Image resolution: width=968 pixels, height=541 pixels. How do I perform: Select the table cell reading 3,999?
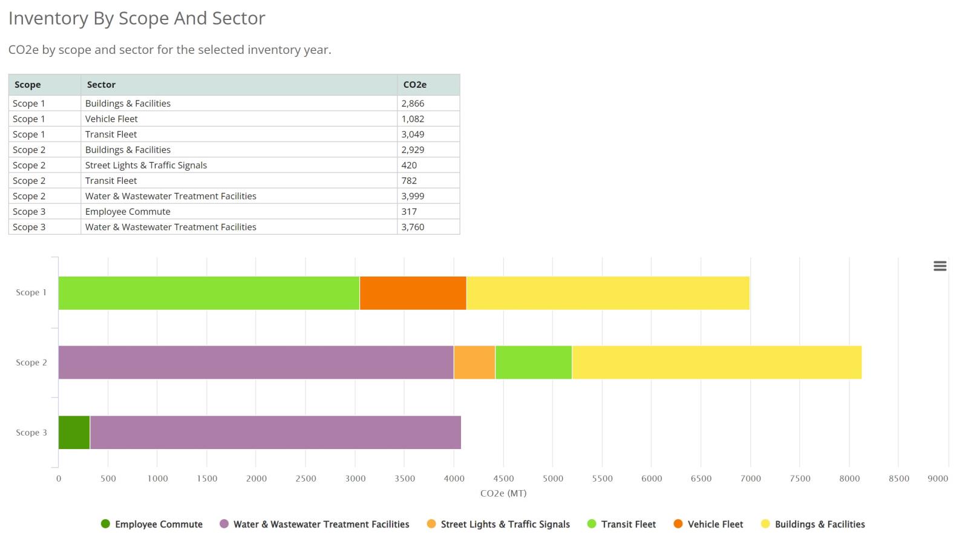[428, 196]
